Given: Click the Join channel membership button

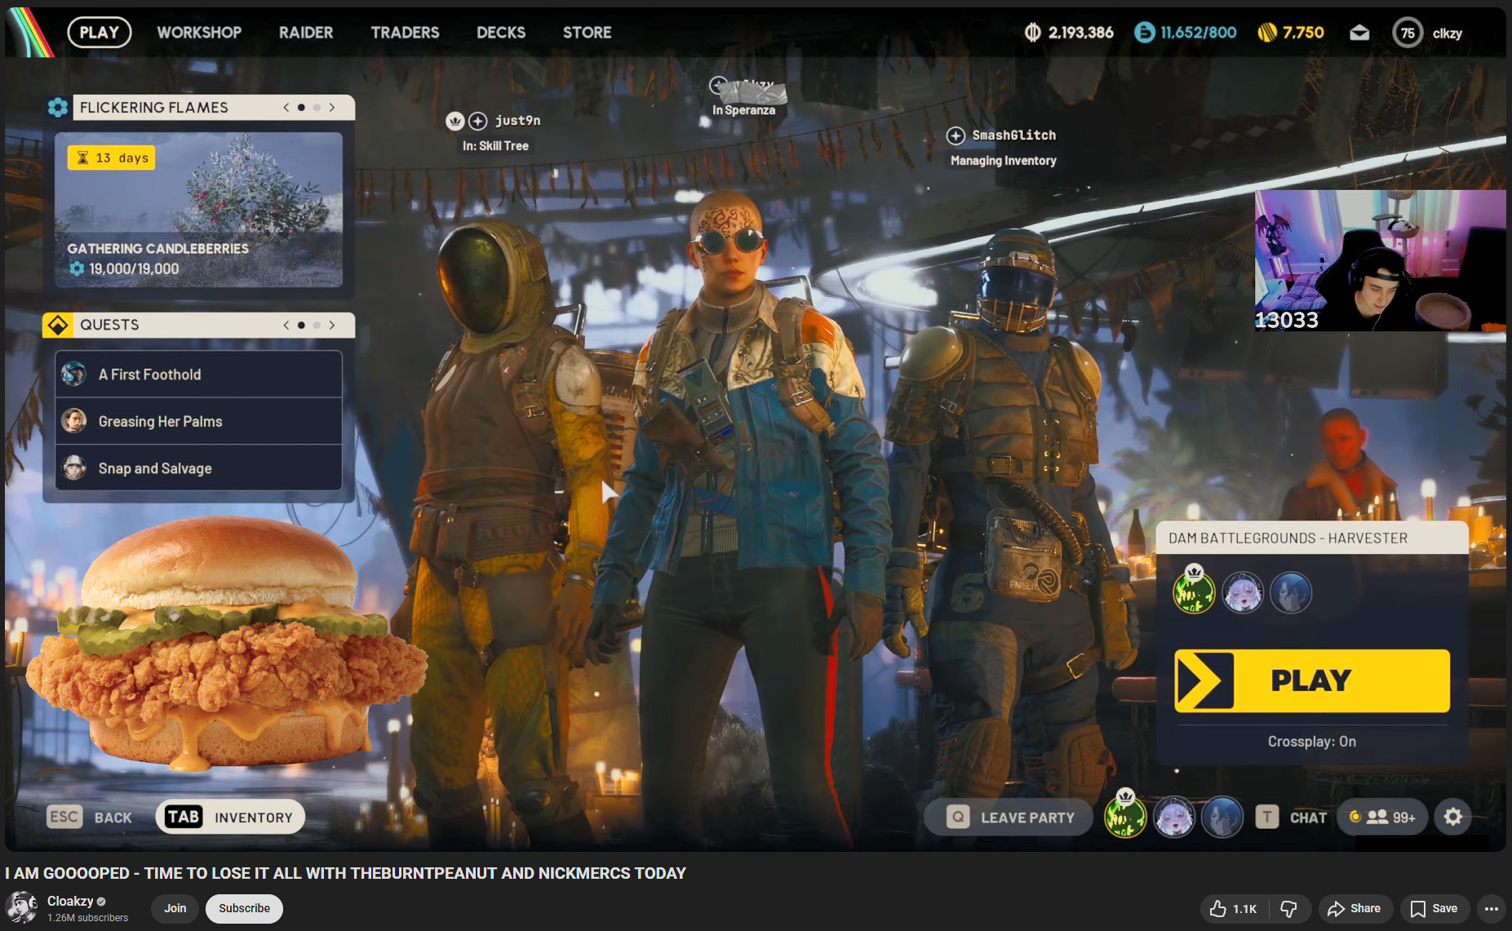Looking at the screenshot, I should [x=175, y=908].
